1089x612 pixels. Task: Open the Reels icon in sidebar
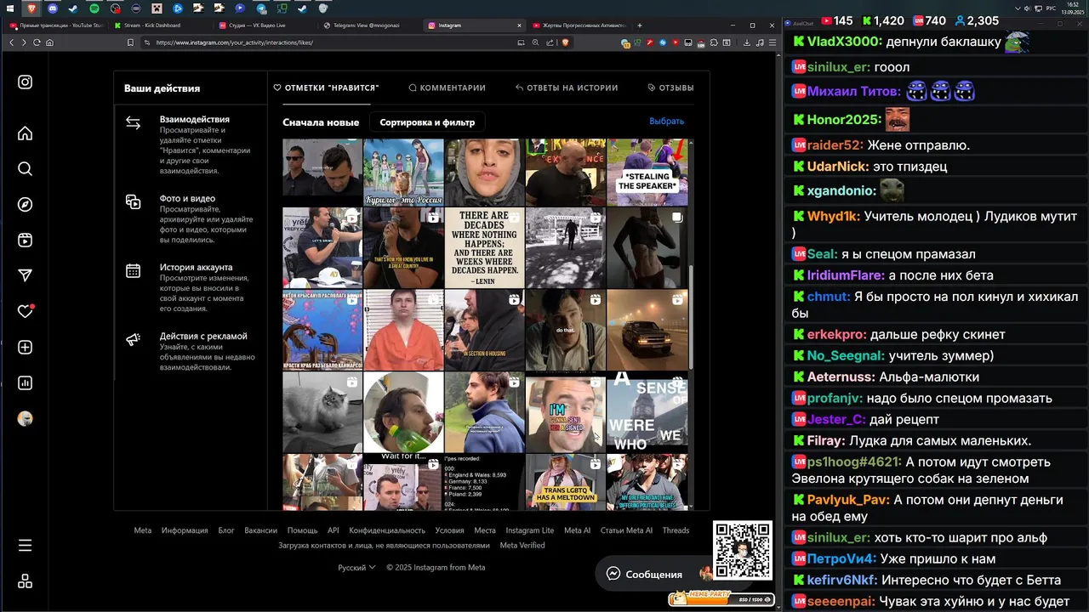coord(26,241)
